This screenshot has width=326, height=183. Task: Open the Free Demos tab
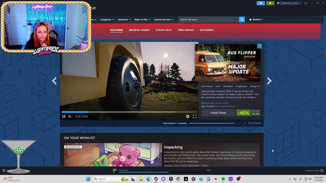186,30
